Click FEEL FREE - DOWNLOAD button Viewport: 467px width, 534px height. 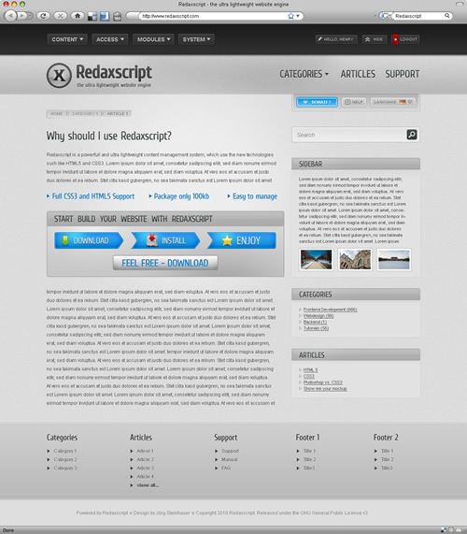[x=165, y=263]
